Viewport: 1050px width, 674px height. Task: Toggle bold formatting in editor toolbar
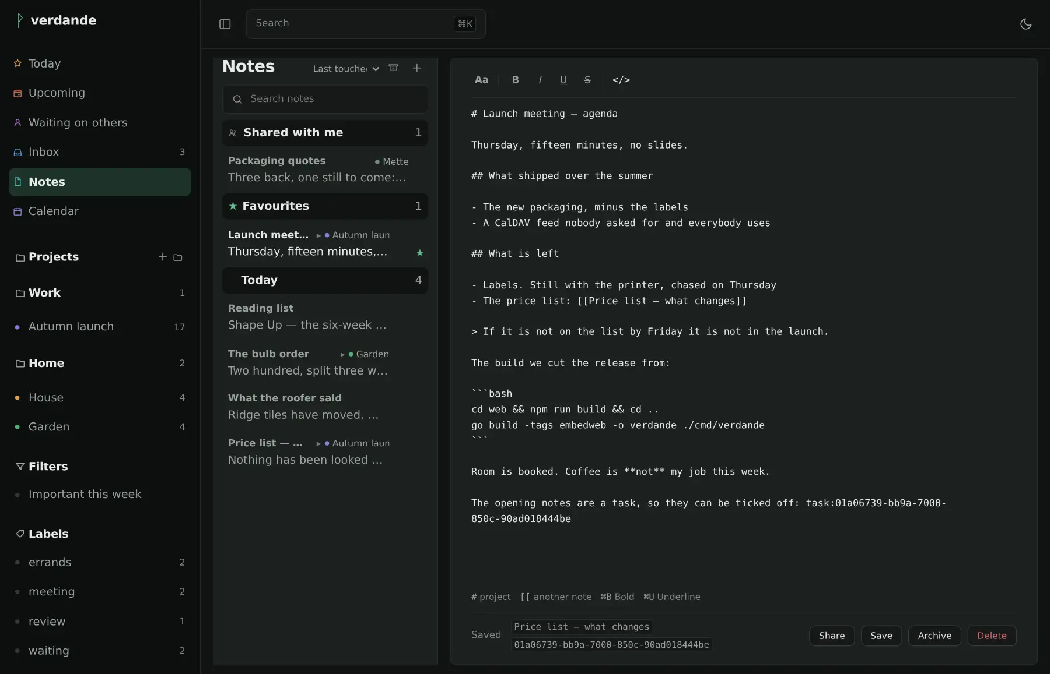point(516,80)
